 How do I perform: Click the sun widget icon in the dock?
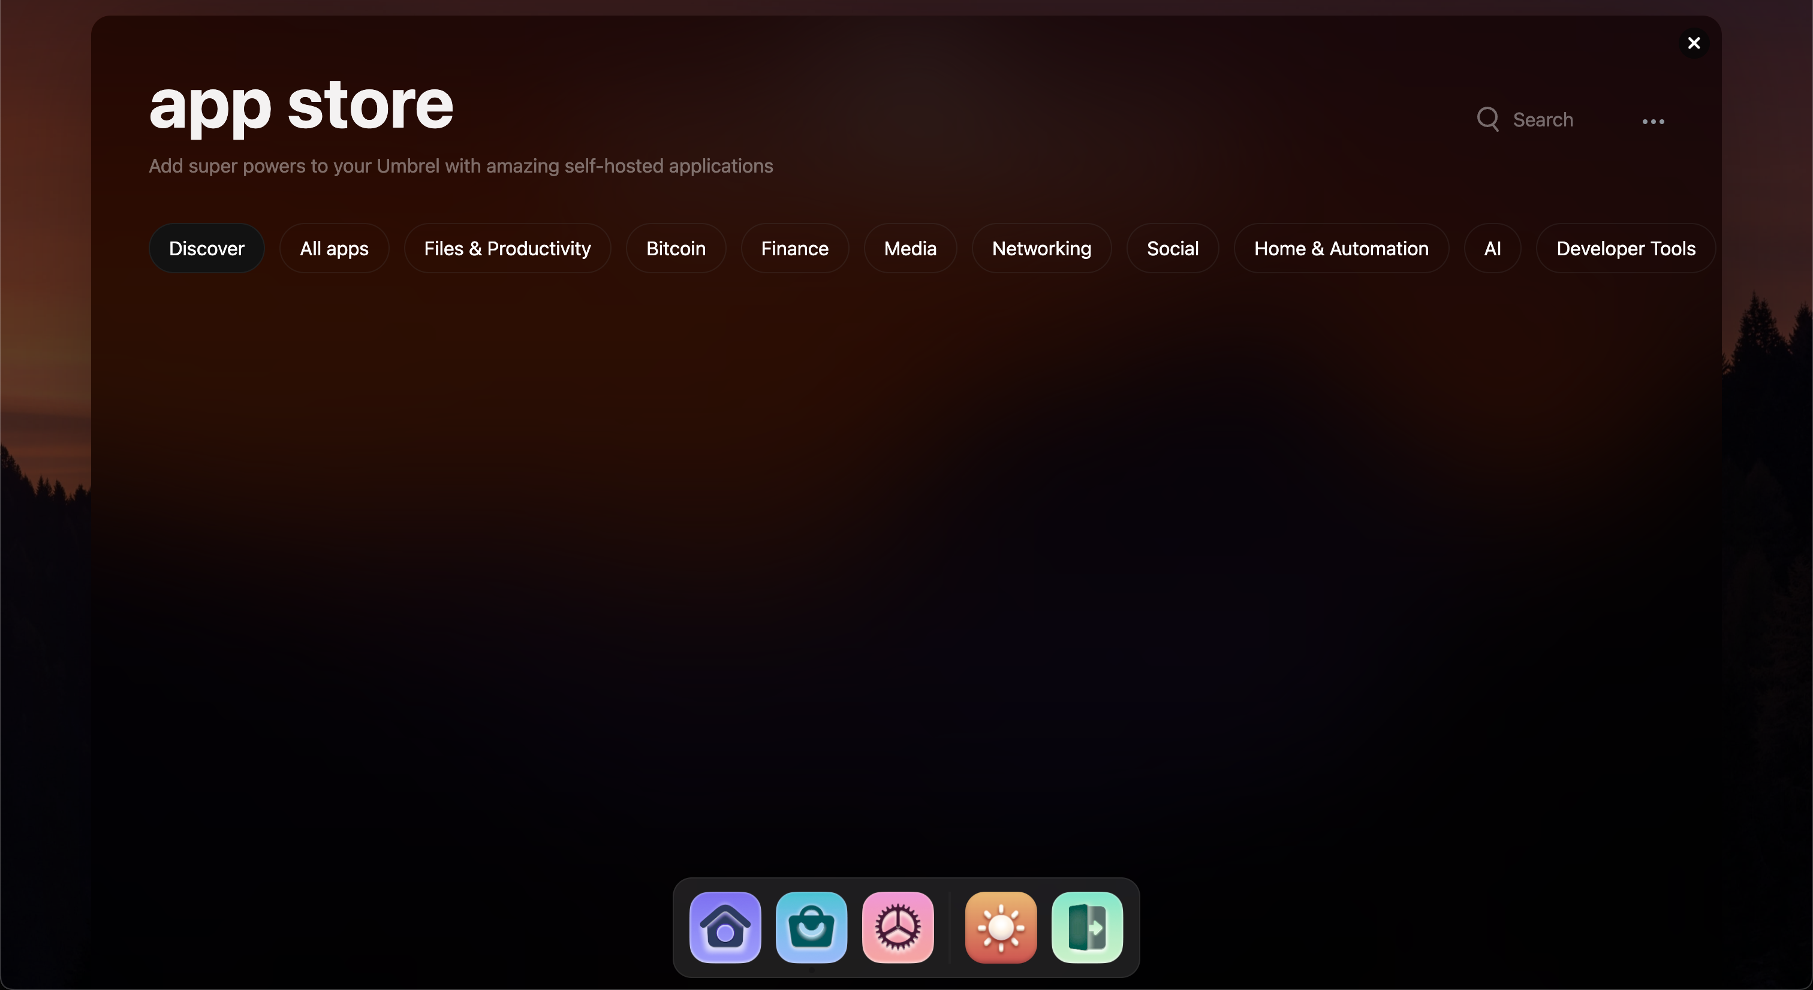coord(1000,928)
